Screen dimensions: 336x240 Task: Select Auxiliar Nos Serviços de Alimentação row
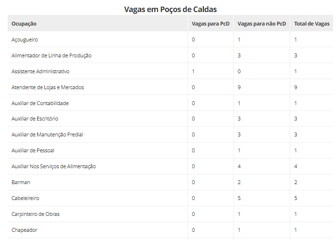[54, 166]
